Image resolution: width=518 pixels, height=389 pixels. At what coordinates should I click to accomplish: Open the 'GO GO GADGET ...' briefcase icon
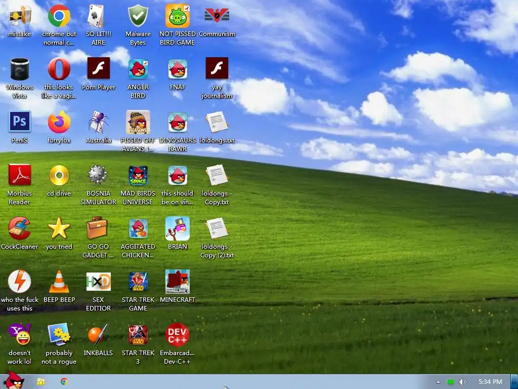tap(97, 227)
